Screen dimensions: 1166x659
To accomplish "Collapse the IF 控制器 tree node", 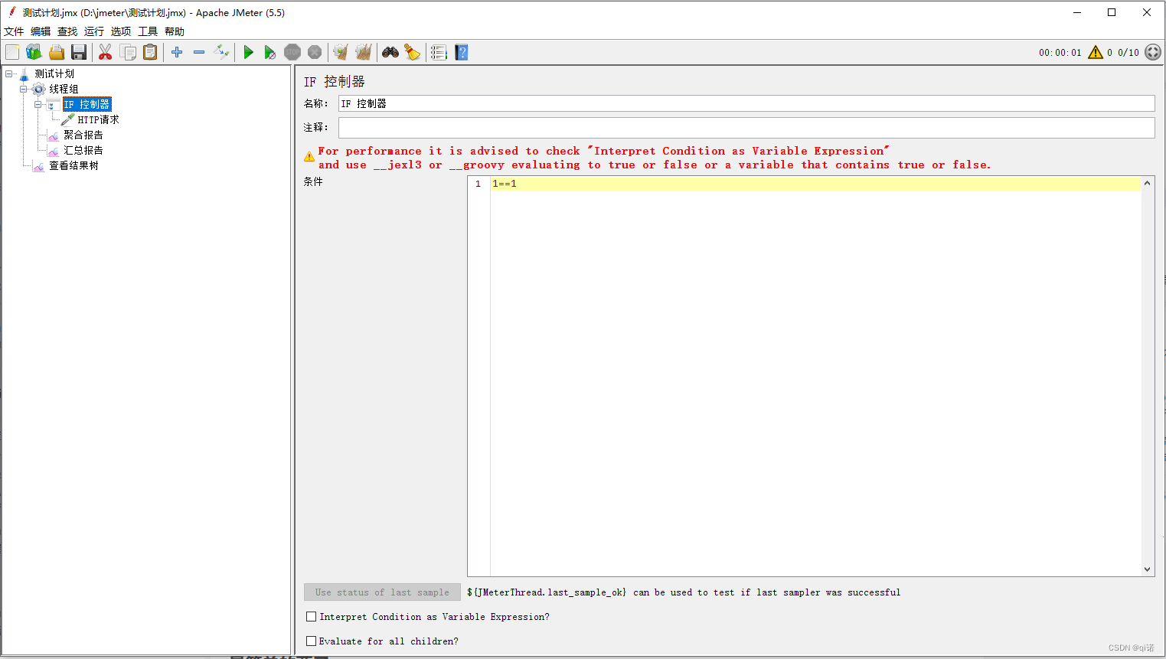I will [38, 104].
